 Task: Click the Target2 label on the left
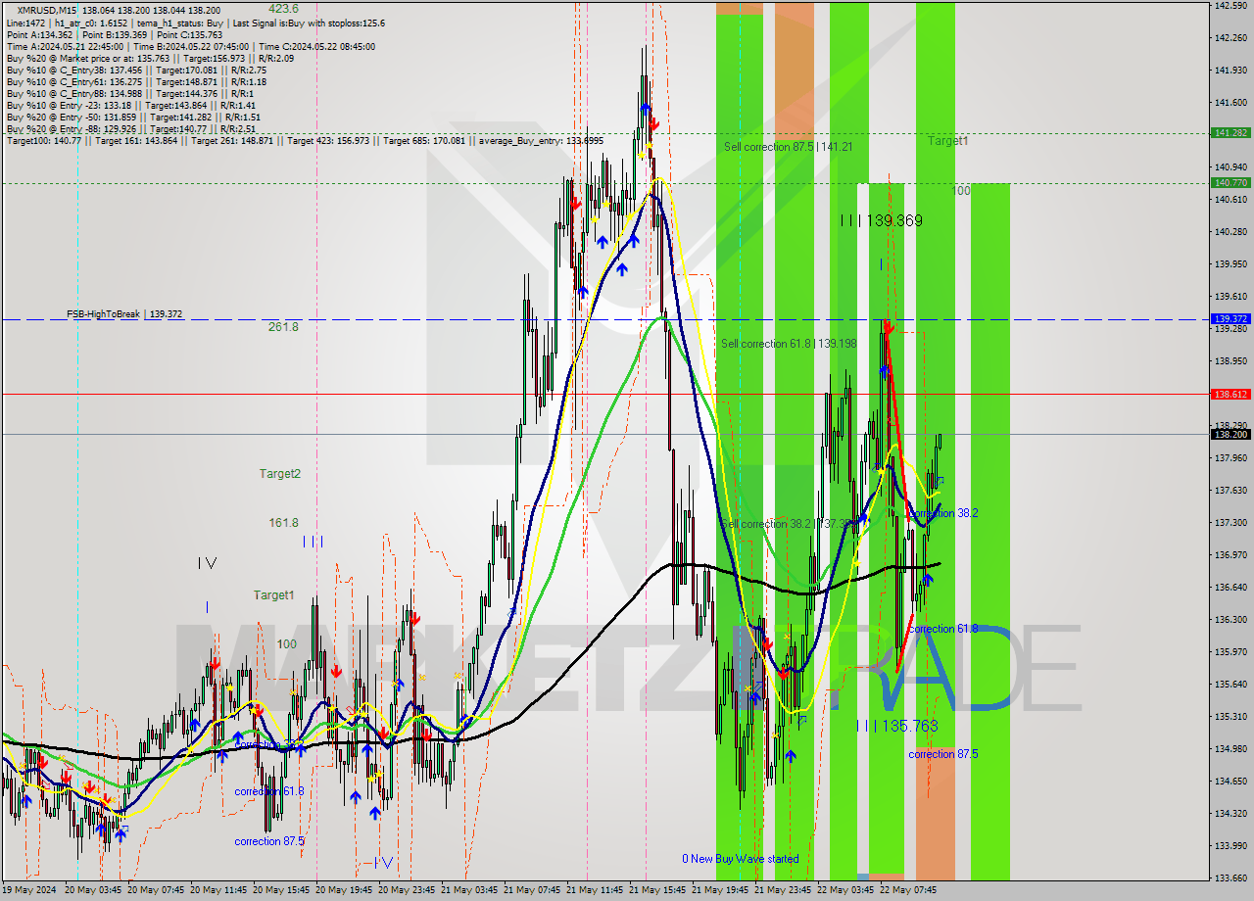(x=279, y=474)
